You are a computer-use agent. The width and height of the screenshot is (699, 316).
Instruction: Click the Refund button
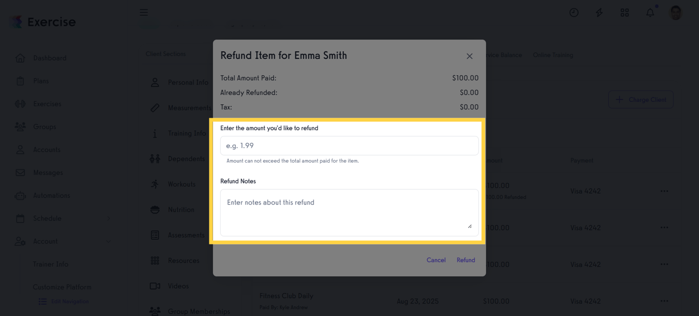pos(465,260)
